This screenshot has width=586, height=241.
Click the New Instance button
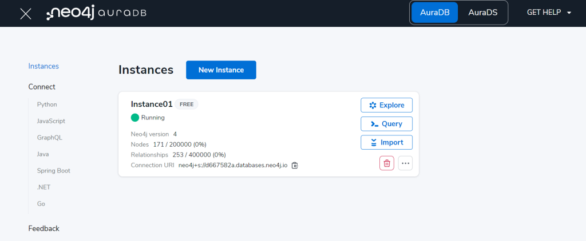click(x=221, y=70)
